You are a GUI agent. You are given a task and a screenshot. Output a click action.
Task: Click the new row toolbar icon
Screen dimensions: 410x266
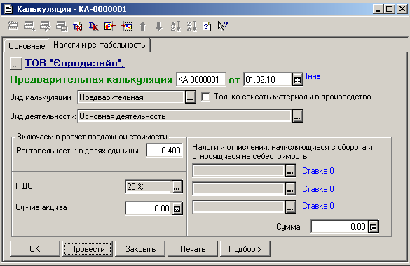pyautogui.click(x=13, y=26)
